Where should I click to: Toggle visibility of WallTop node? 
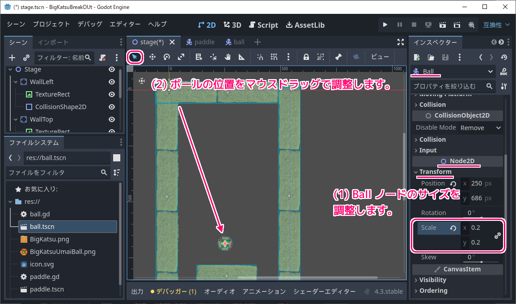[112, 119]
